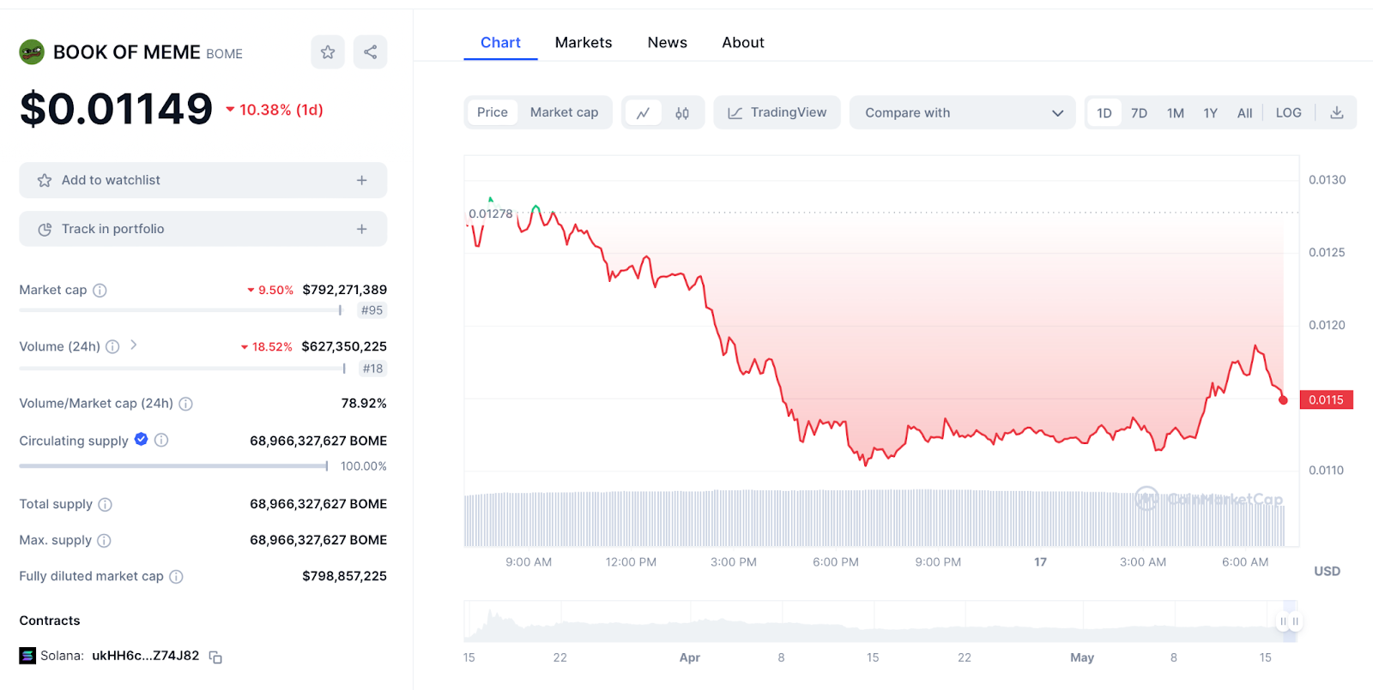The height and width of the screenshot is (690, 1373).
Task: Click the Solana address ukHH6c...Z74J82
Action: (x=145, y=656)
